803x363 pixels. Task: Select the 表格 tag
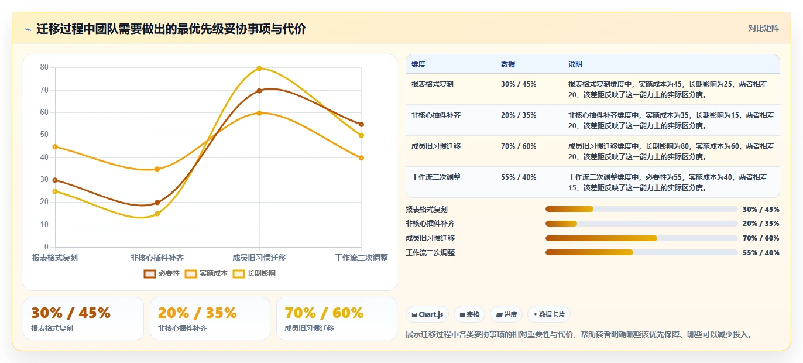(x=469, y=314)
